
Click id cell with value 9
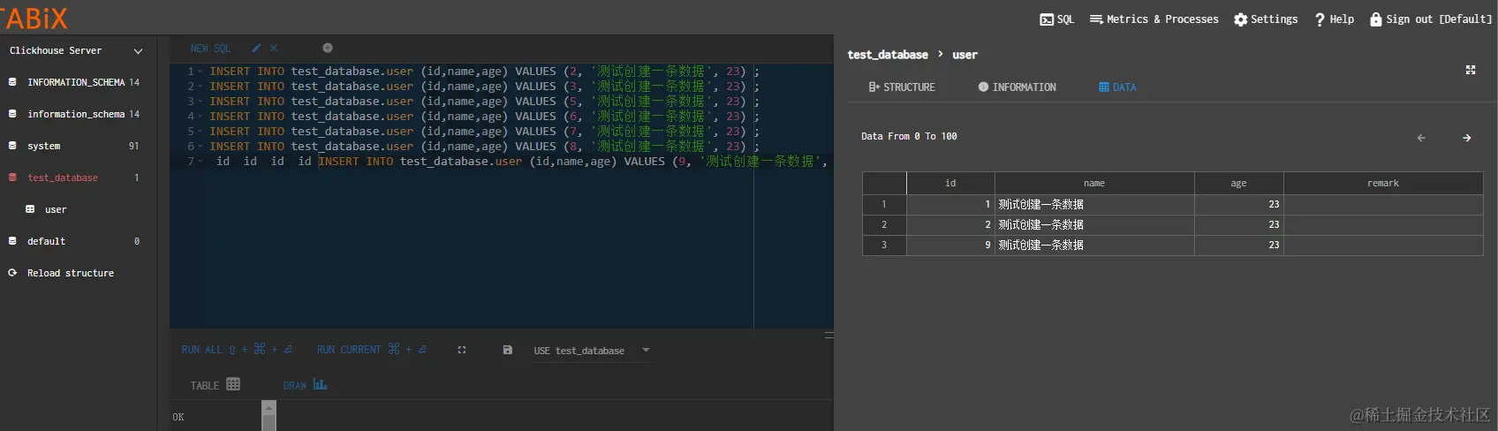click(x=950, y=246)
